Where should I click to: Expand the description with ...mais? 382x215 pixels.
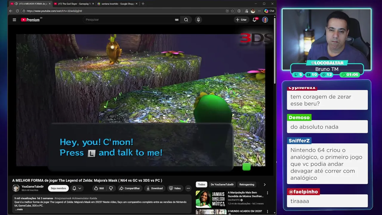(19, 209)
